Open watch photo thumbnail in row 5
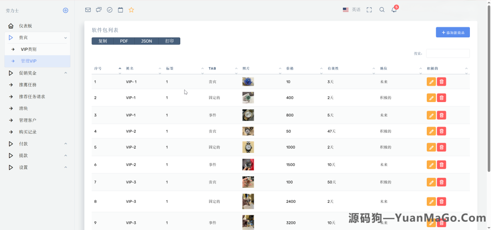The height and width of the screenshot is (230, 491). point(248,147)
